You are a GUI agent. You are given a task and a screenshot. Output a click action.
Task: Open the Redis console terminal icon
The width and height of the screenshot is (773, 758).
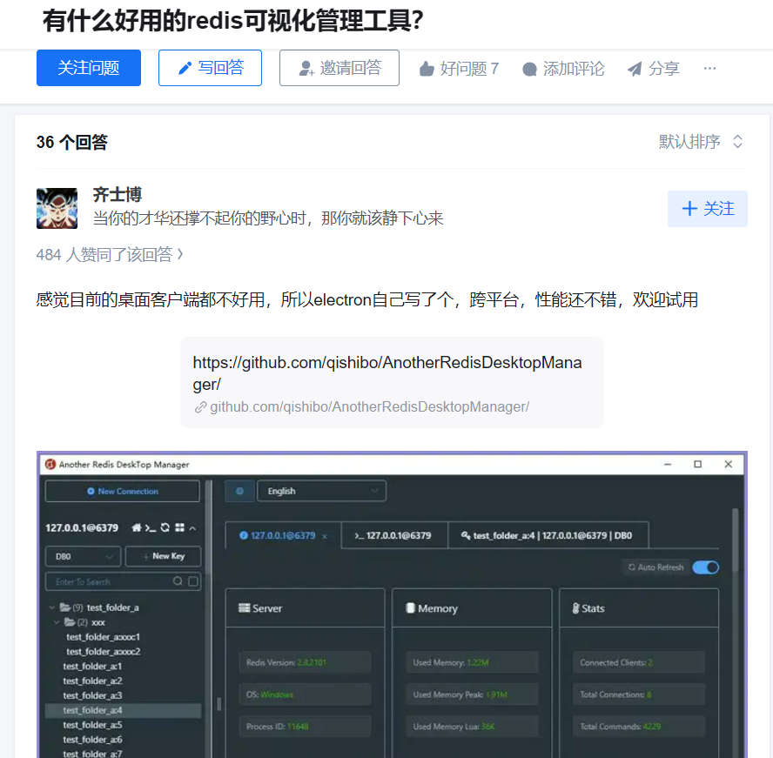[150, 527]
